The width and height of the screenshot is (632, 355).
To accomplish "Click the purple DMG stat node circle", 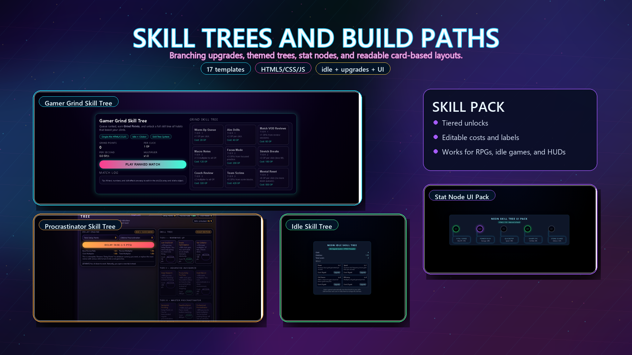I will coord(480,229).
